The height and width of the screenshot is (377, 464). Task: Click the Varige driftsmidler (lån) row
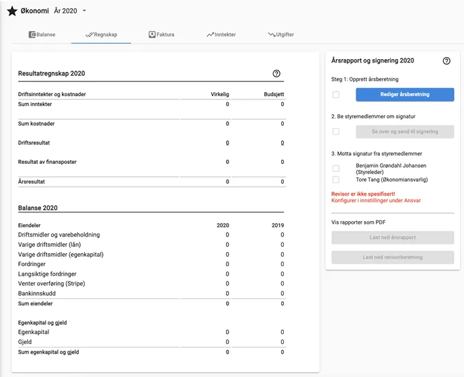[x=151, y=245]
